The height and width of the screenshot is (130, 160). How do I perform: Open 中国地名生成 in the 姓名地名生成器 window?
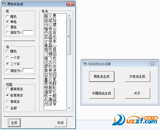pyautogui.click(x=102, y=93)
